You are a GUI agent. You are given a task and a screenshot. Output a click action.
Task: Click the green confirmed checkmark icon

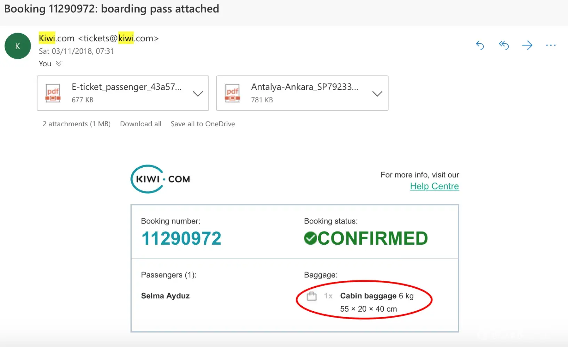click(x=310, y=238)
